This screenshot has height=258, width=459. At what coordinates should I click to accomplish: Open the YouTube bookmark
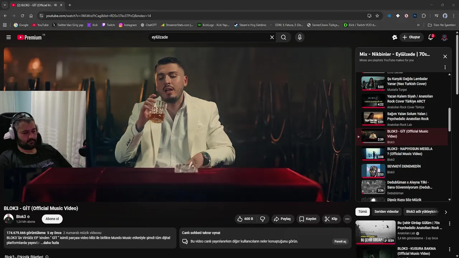point(40,25)
